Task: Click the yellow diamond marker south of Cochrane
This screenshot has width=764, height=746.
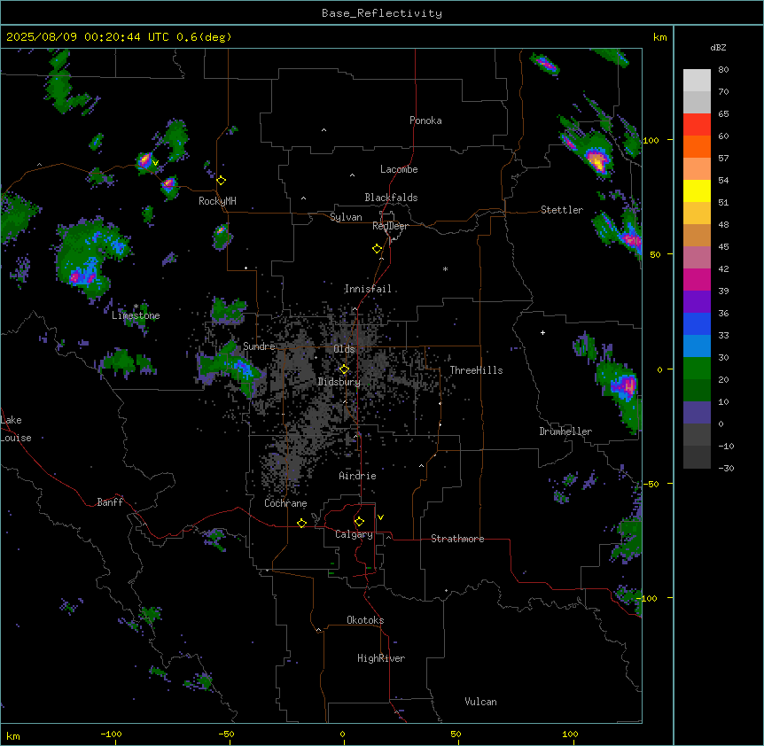Action: (x=301, y=523)
